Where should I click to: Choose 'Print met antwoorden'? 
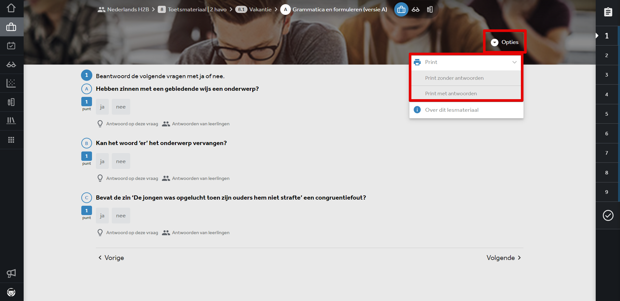coord(466,93)
